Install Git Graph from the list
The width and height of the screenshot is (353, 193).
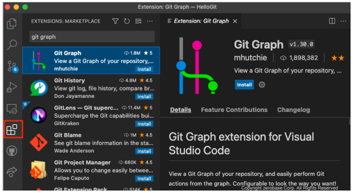pyautogui.click(x=144, y=69)
